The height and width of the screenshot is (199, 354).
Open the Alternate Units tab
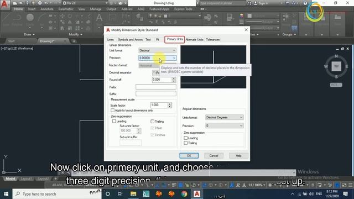[x=194, y=39]
